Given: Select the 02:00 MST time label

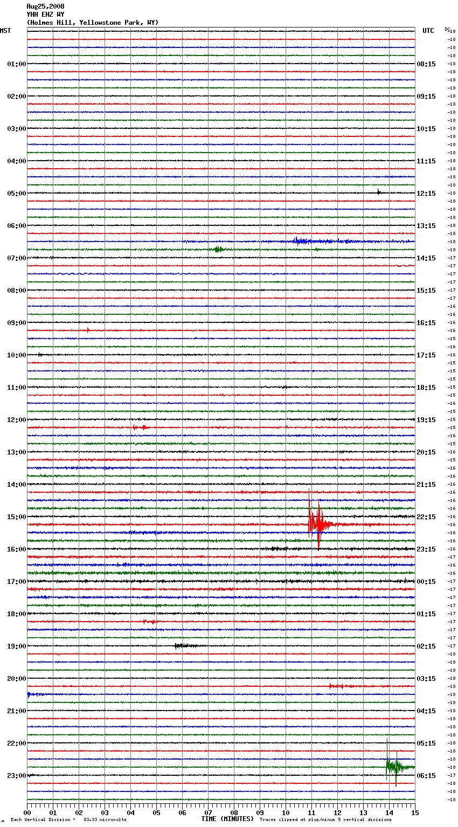Looking at the screenshot, I should [17, 97].
